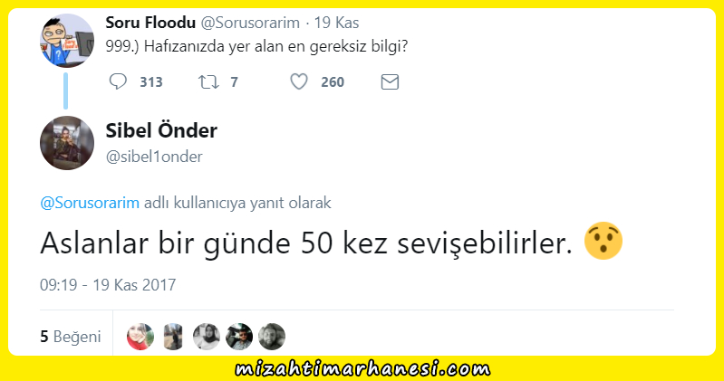Click the retweet arrows icon
The width and height of the screenshot is (724, 381).
tap(208, 82)
